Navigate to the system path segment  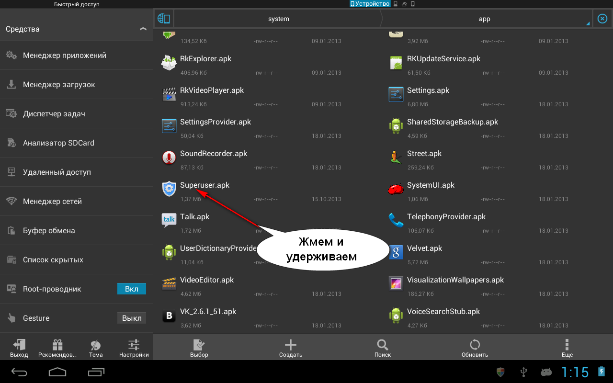click(x=279, y=19)
